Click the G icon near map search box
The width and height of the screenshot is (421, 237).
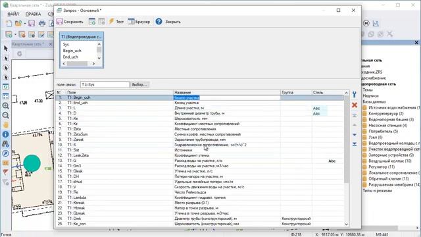point(20,54)
